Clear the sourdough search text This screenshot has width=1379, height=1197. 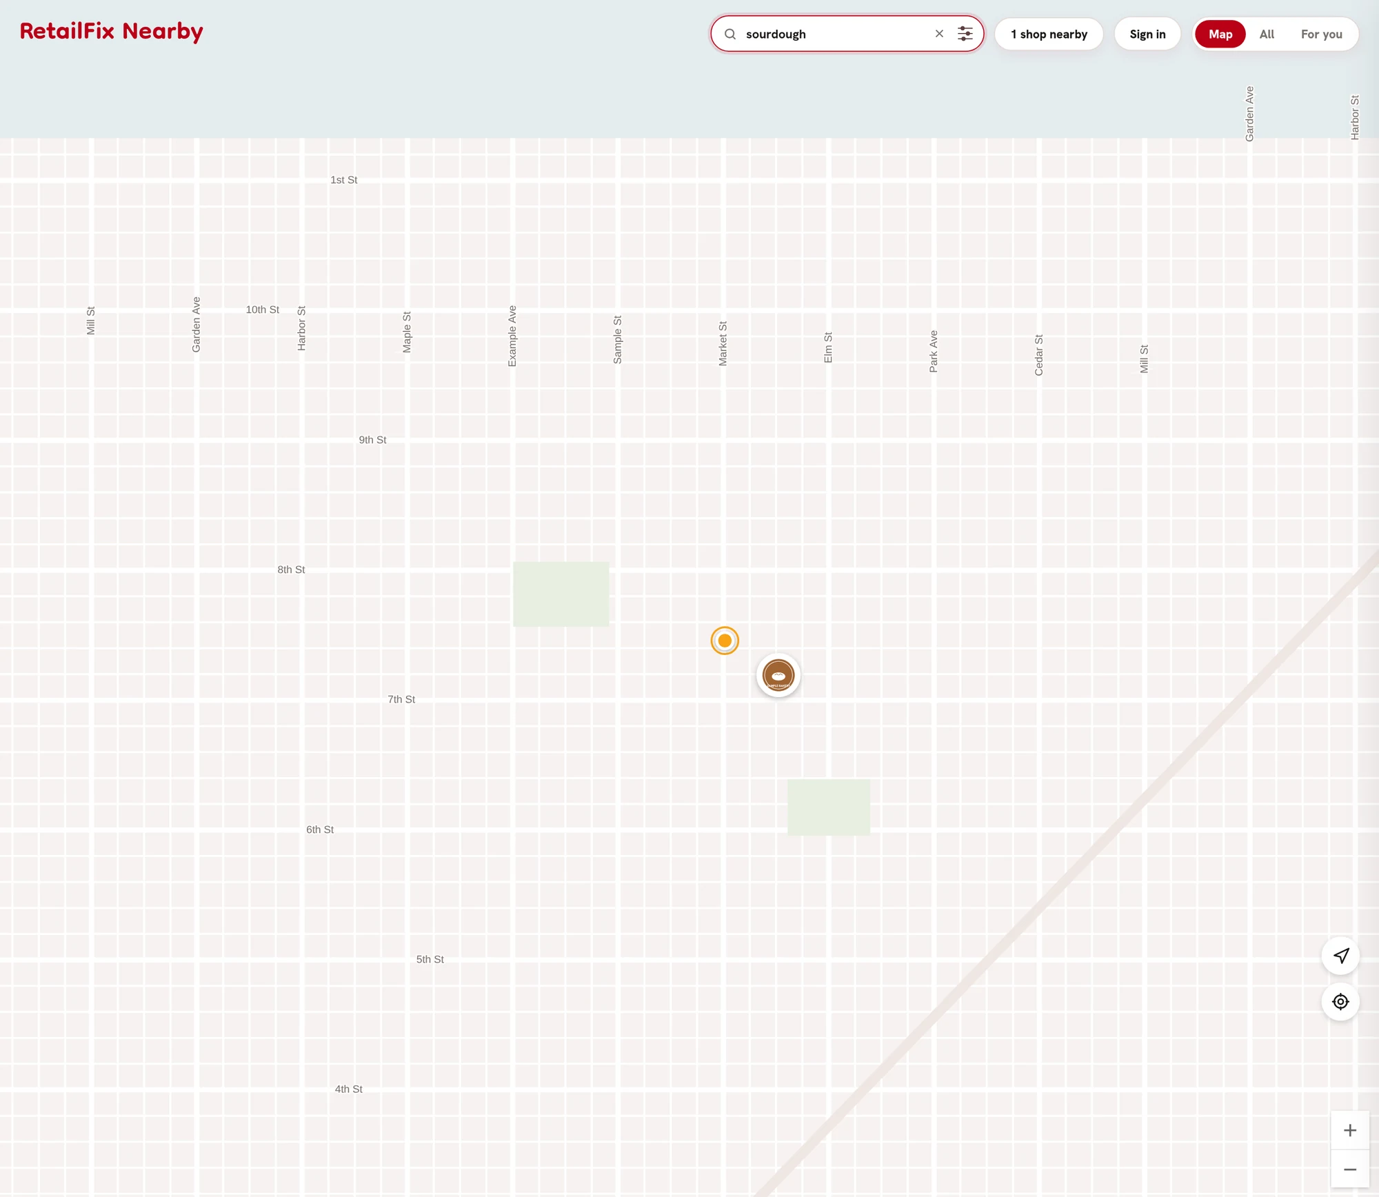(939, 34)
